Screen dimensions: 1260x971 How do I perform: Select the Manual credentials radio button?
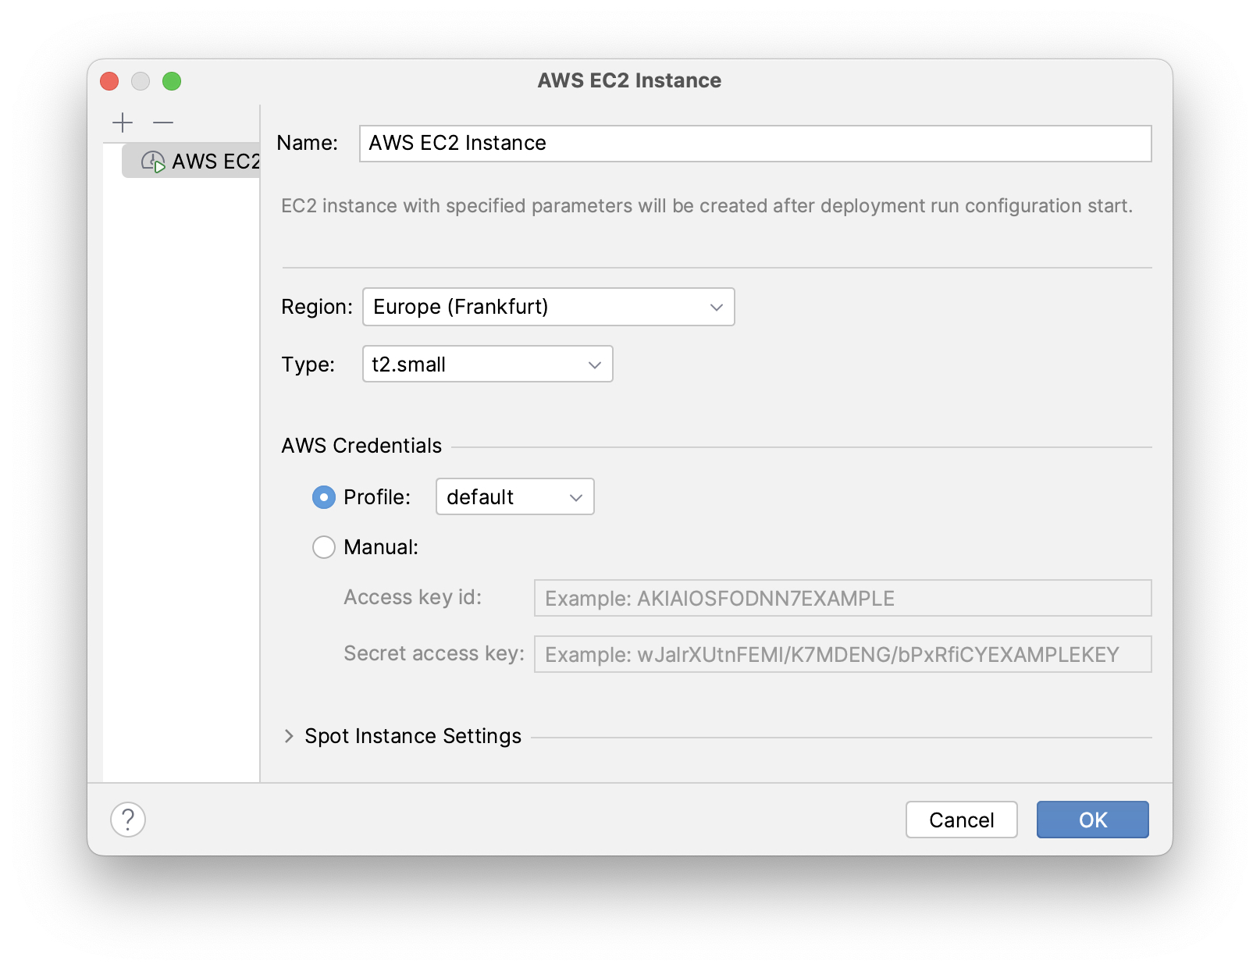(324, 547)
